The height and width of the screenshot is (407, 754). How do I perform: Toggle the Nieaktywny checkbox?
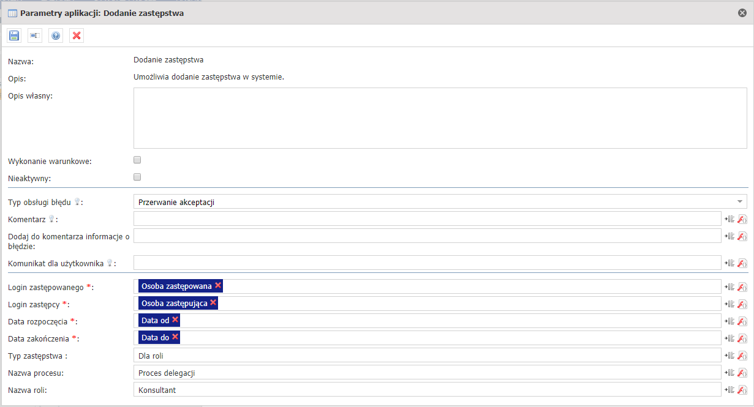tap(137, 177)
